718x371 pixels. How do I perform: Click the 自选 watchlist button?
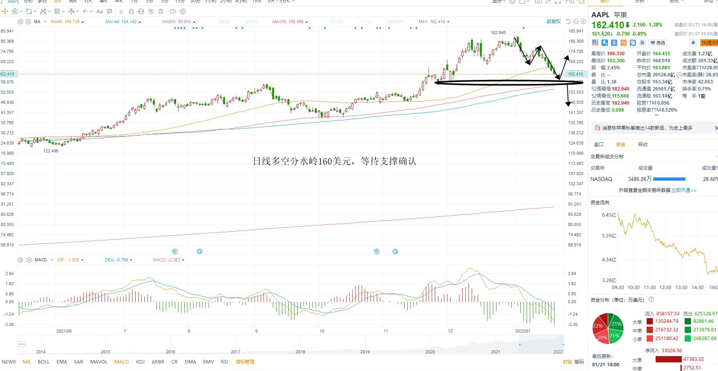pos(658,43)
